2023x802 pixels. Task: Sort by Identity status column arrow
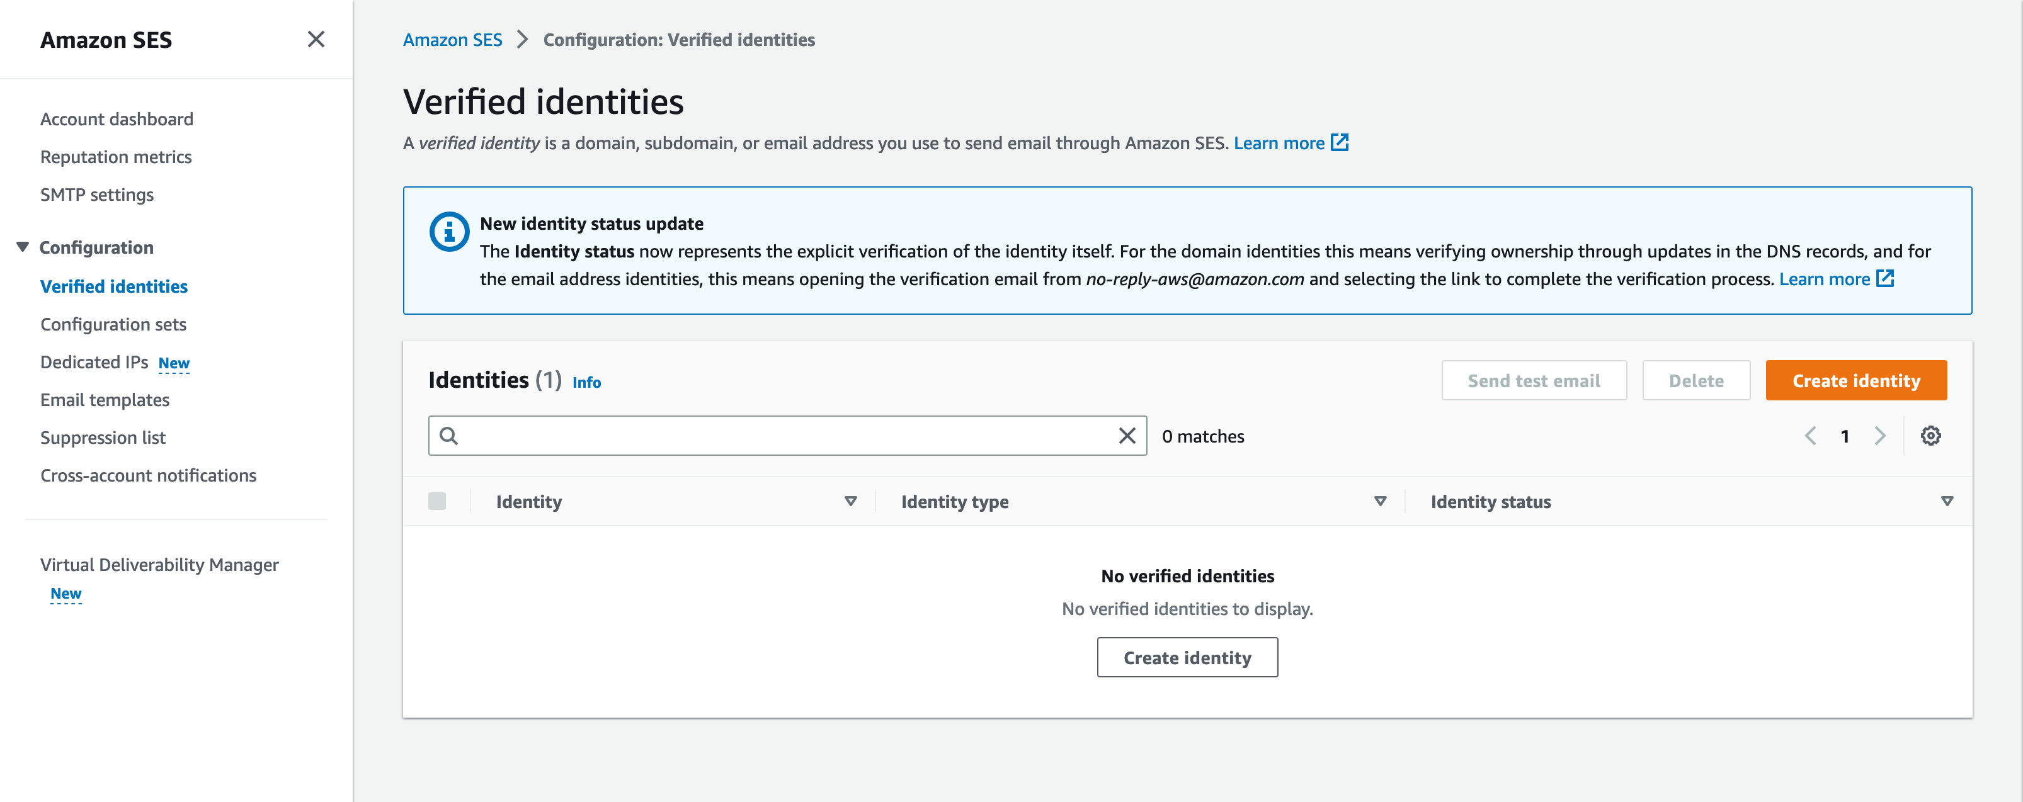pos(1947,500)
